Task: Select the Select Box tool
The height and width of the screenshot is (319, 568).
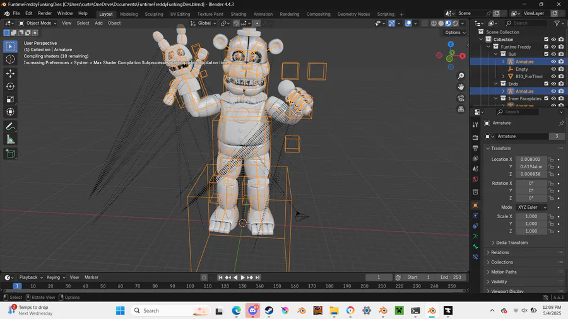Action: [x=10, y=46]
